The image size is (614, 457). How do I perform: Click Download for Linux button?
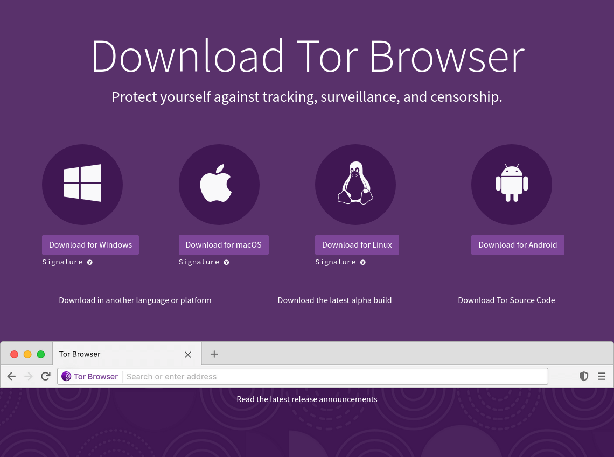(x=357, y=245)
